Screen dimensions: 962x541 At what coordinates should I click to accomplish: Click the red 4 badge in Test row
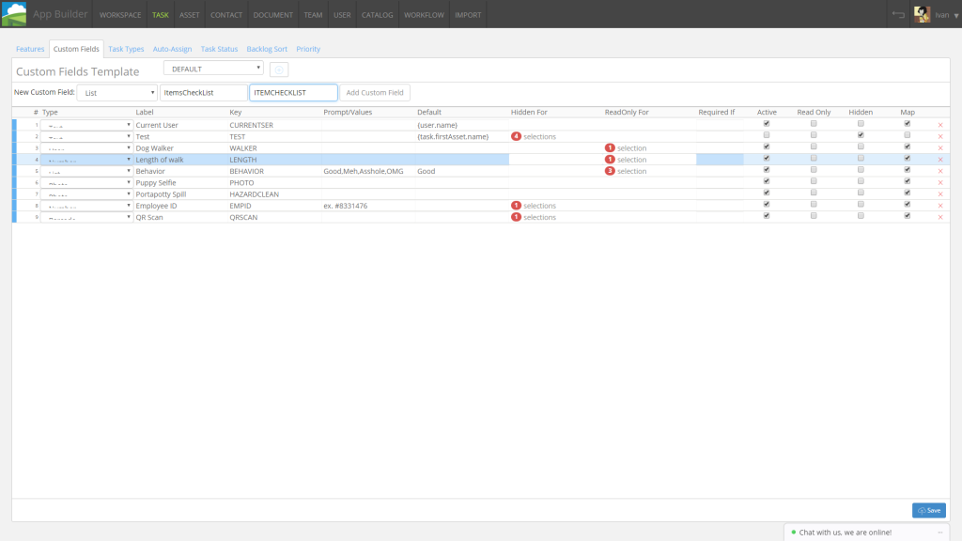click(516, 136)
